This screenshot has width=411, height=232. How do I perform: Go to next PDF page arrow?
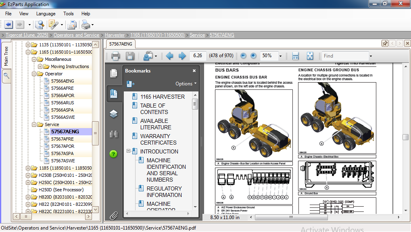click(182, 56)
